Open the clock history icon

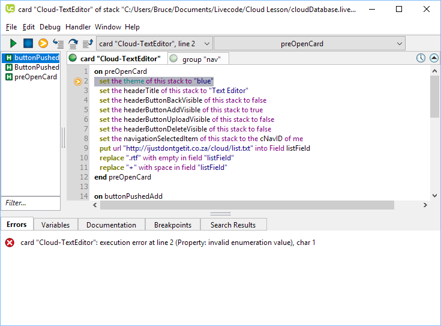tap(421, 58)
